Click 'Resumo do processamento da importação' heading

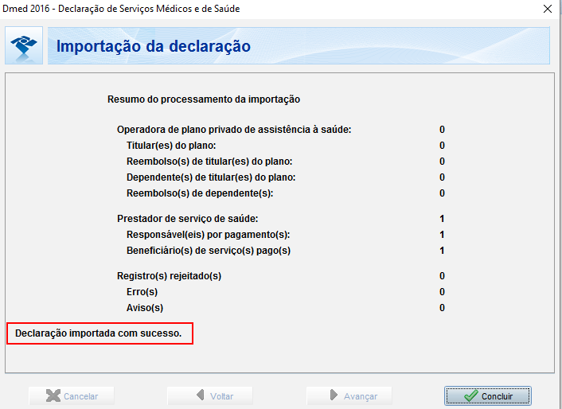tap(204, 99)
